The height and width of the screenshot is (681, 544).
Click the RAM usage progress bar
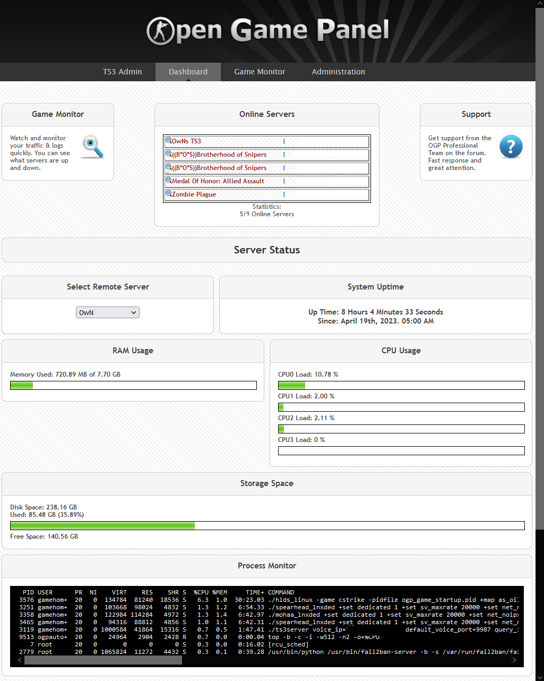click(x=133, y=385)
